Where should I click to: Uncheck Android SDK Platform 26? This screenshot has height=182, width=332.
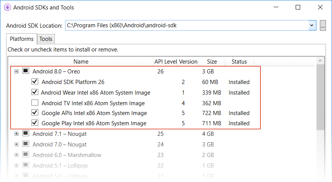[35, 81]
